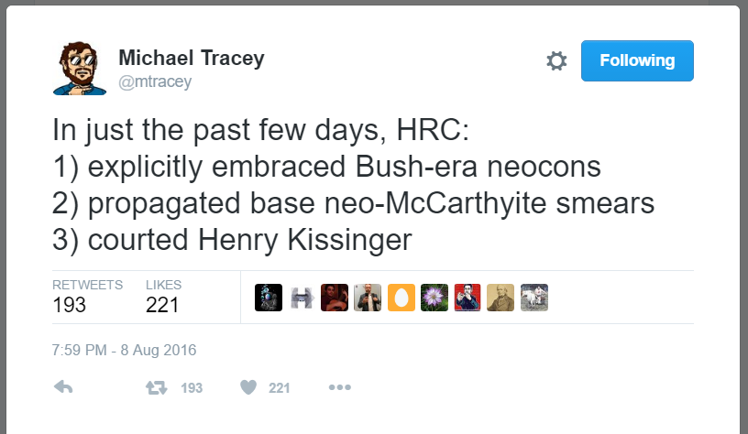The width and height of the screenshot is (748, 434).
Task: Open the gear settings dropdown
Action: pyautogui.click(x=555, y=61)
